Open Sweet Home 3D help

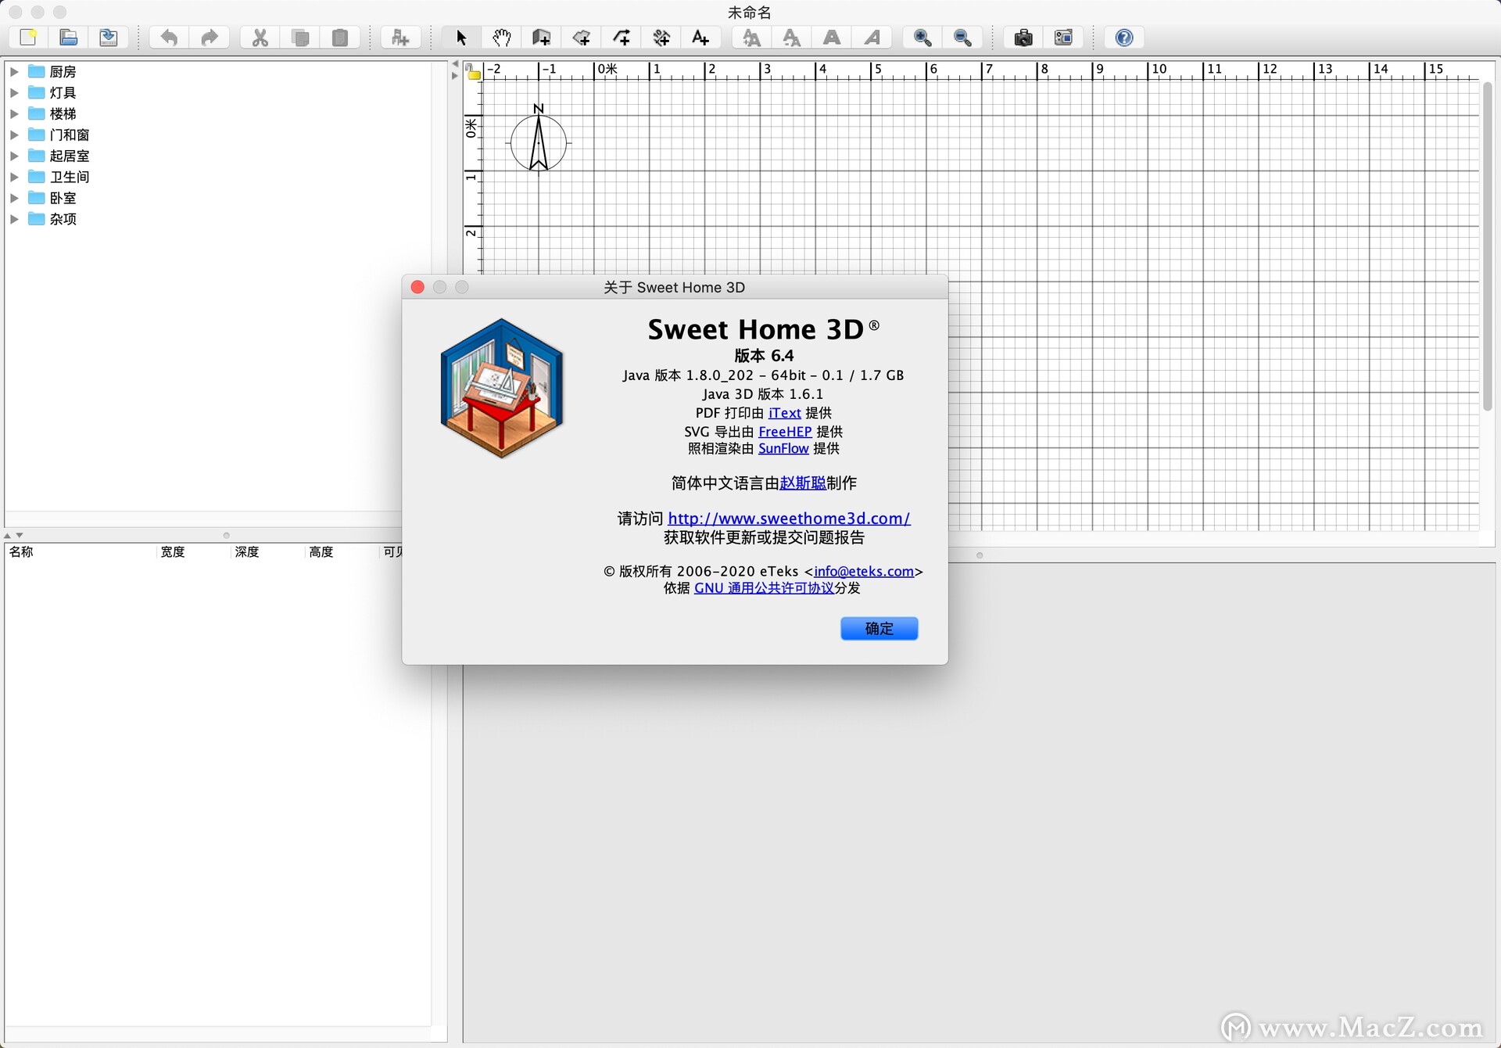(1124, 38)
